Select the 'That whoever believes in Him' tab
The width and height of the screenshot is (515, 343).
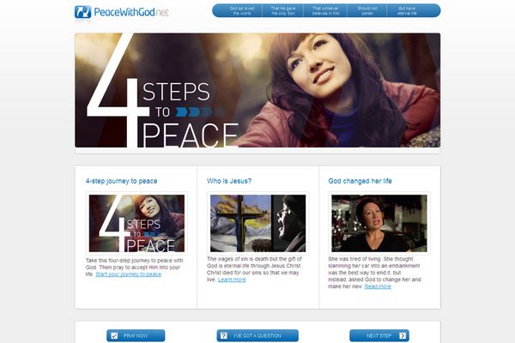coord(325,11)
